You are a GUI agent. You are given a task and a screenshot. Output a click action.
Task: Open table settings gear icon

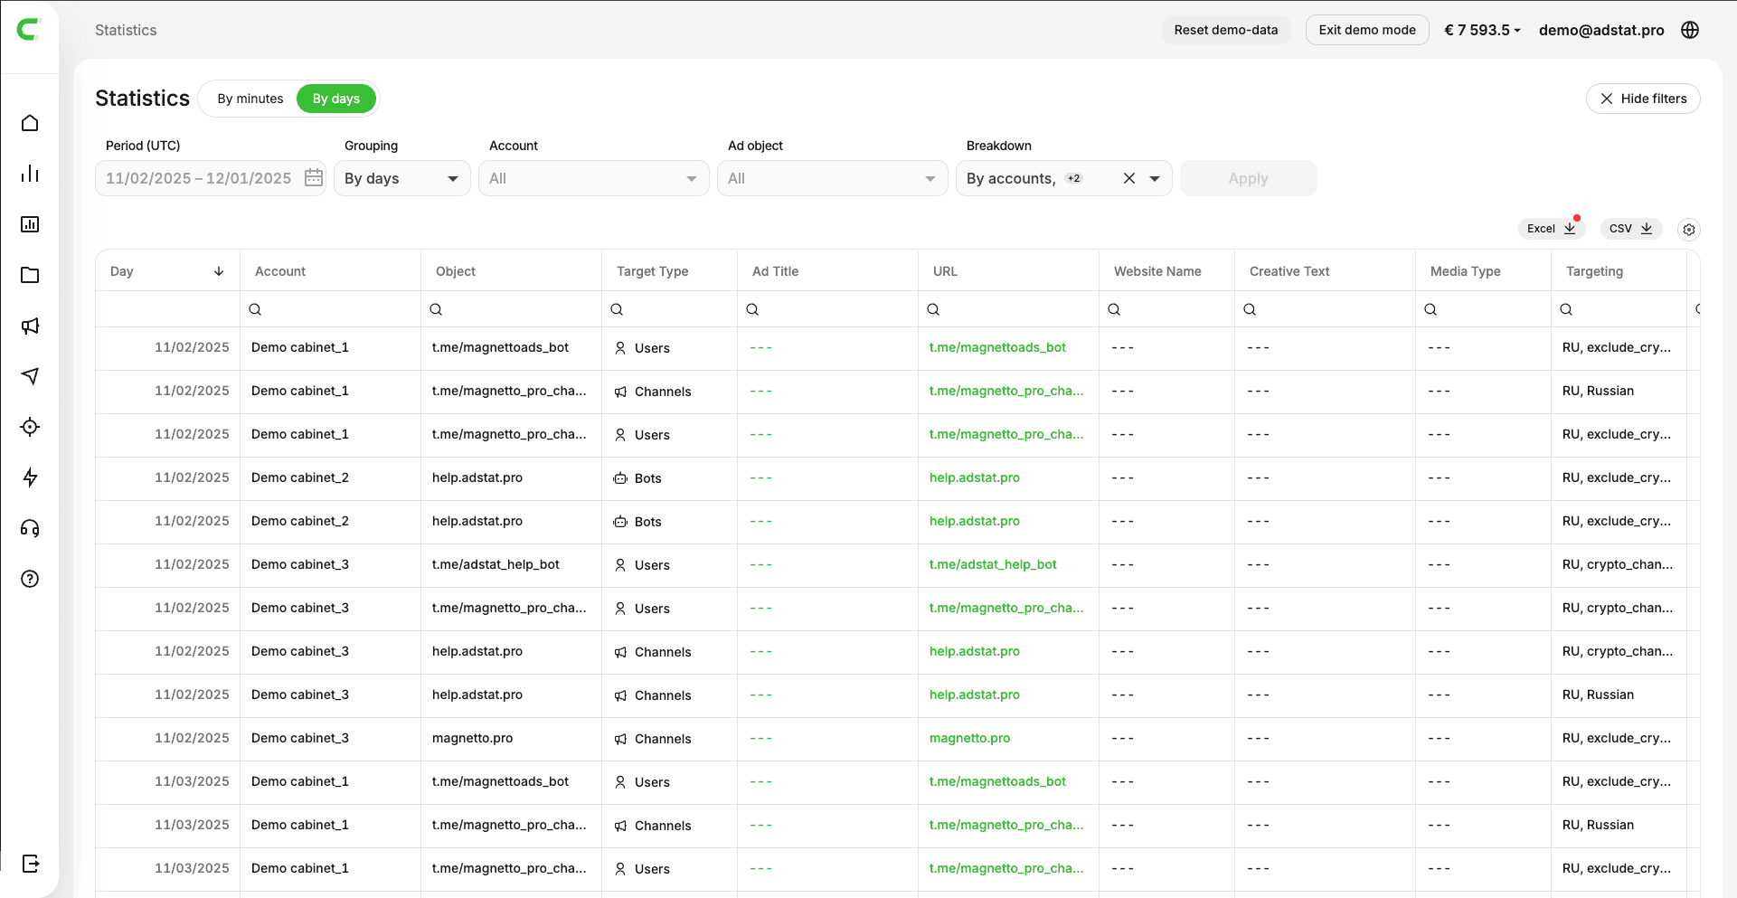[x=1688, y=230]
